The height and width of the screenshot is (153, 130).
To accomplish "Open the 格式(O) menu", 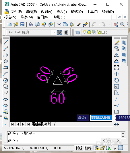I will 77,12.
